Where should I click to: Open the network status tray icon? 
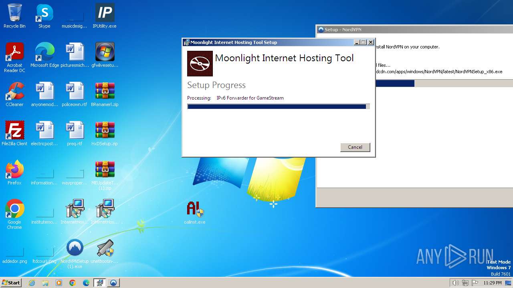click(x=466, y=283)
